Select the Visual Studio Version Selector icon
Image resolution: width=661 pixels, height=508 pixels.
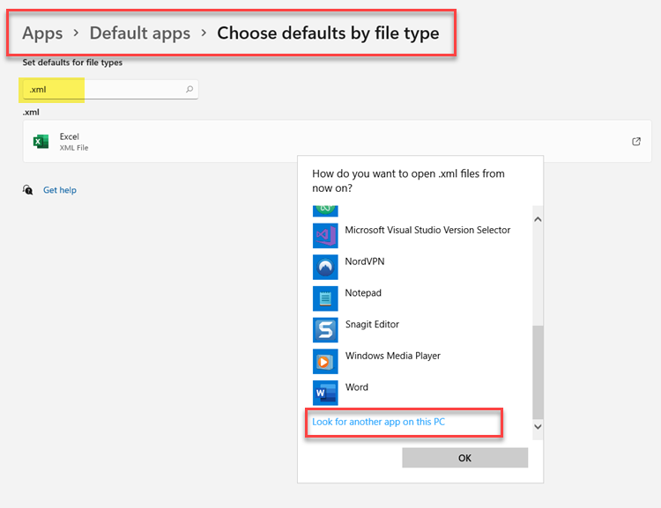[x=325, y=235]
